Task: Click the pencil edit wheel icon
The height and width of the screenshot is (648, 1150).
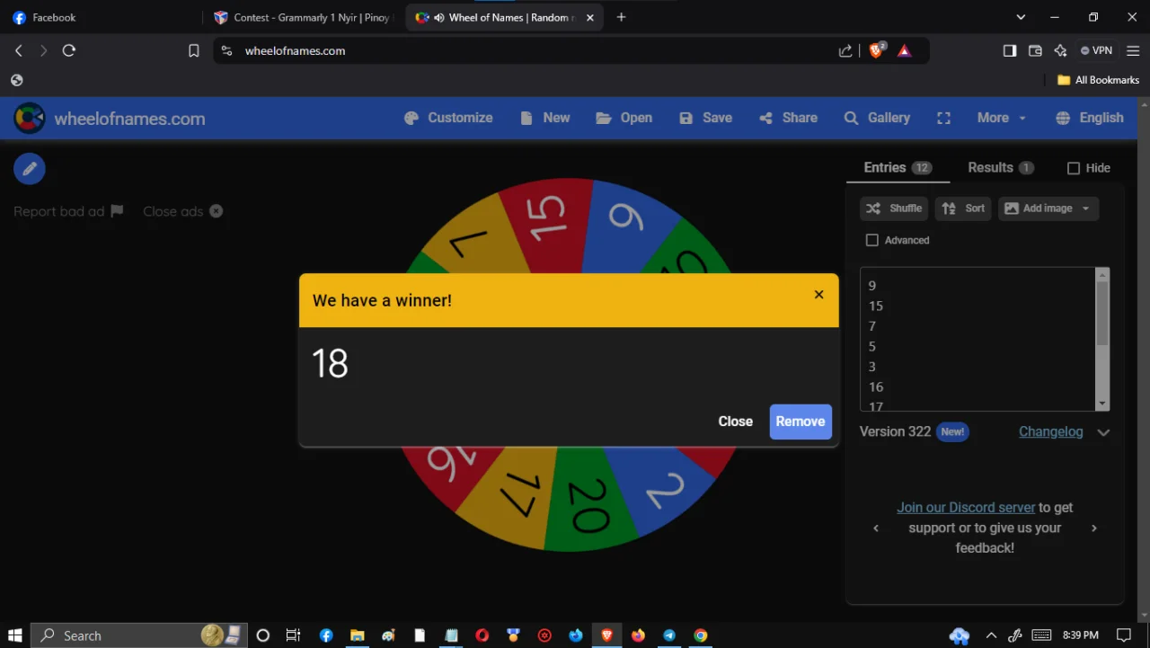Action: click(30, 169)
